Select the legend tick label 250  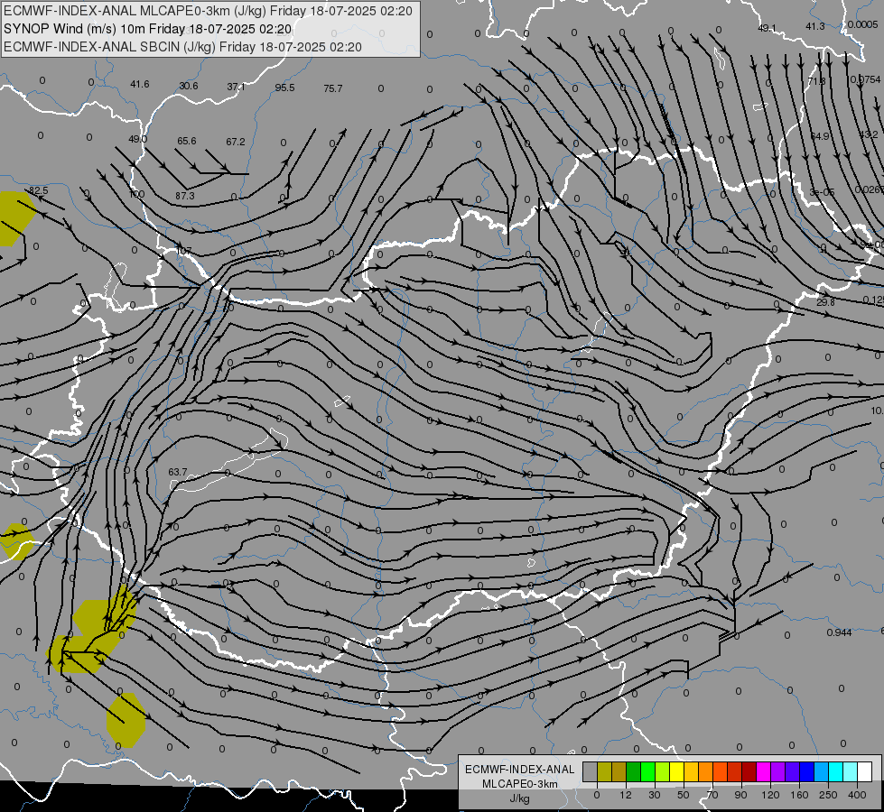(828, 795)
